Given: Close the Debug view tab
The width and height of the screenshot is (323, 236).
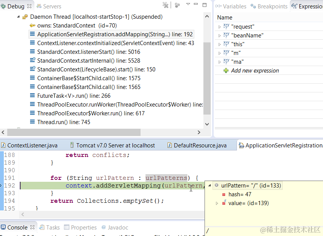Looking at the screenshot, I should (x=29, y=6).
